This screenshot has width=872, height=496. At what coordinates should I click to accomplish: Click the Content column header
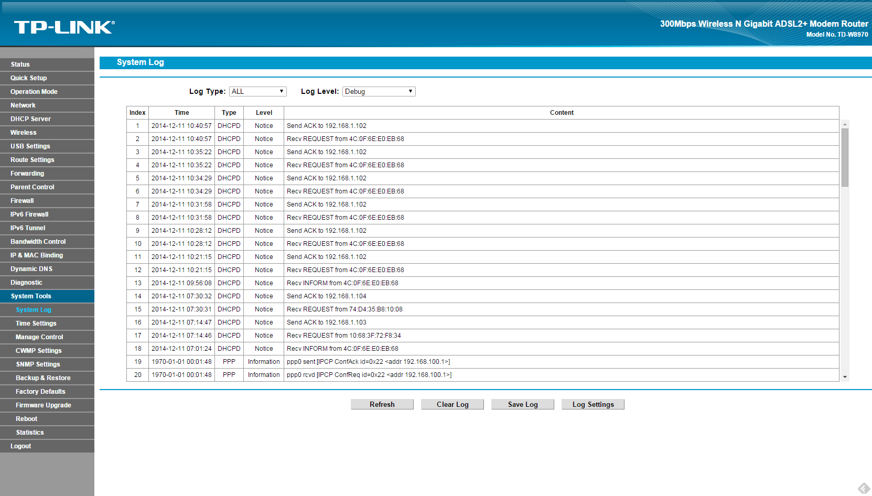click(x=562, y=113)
